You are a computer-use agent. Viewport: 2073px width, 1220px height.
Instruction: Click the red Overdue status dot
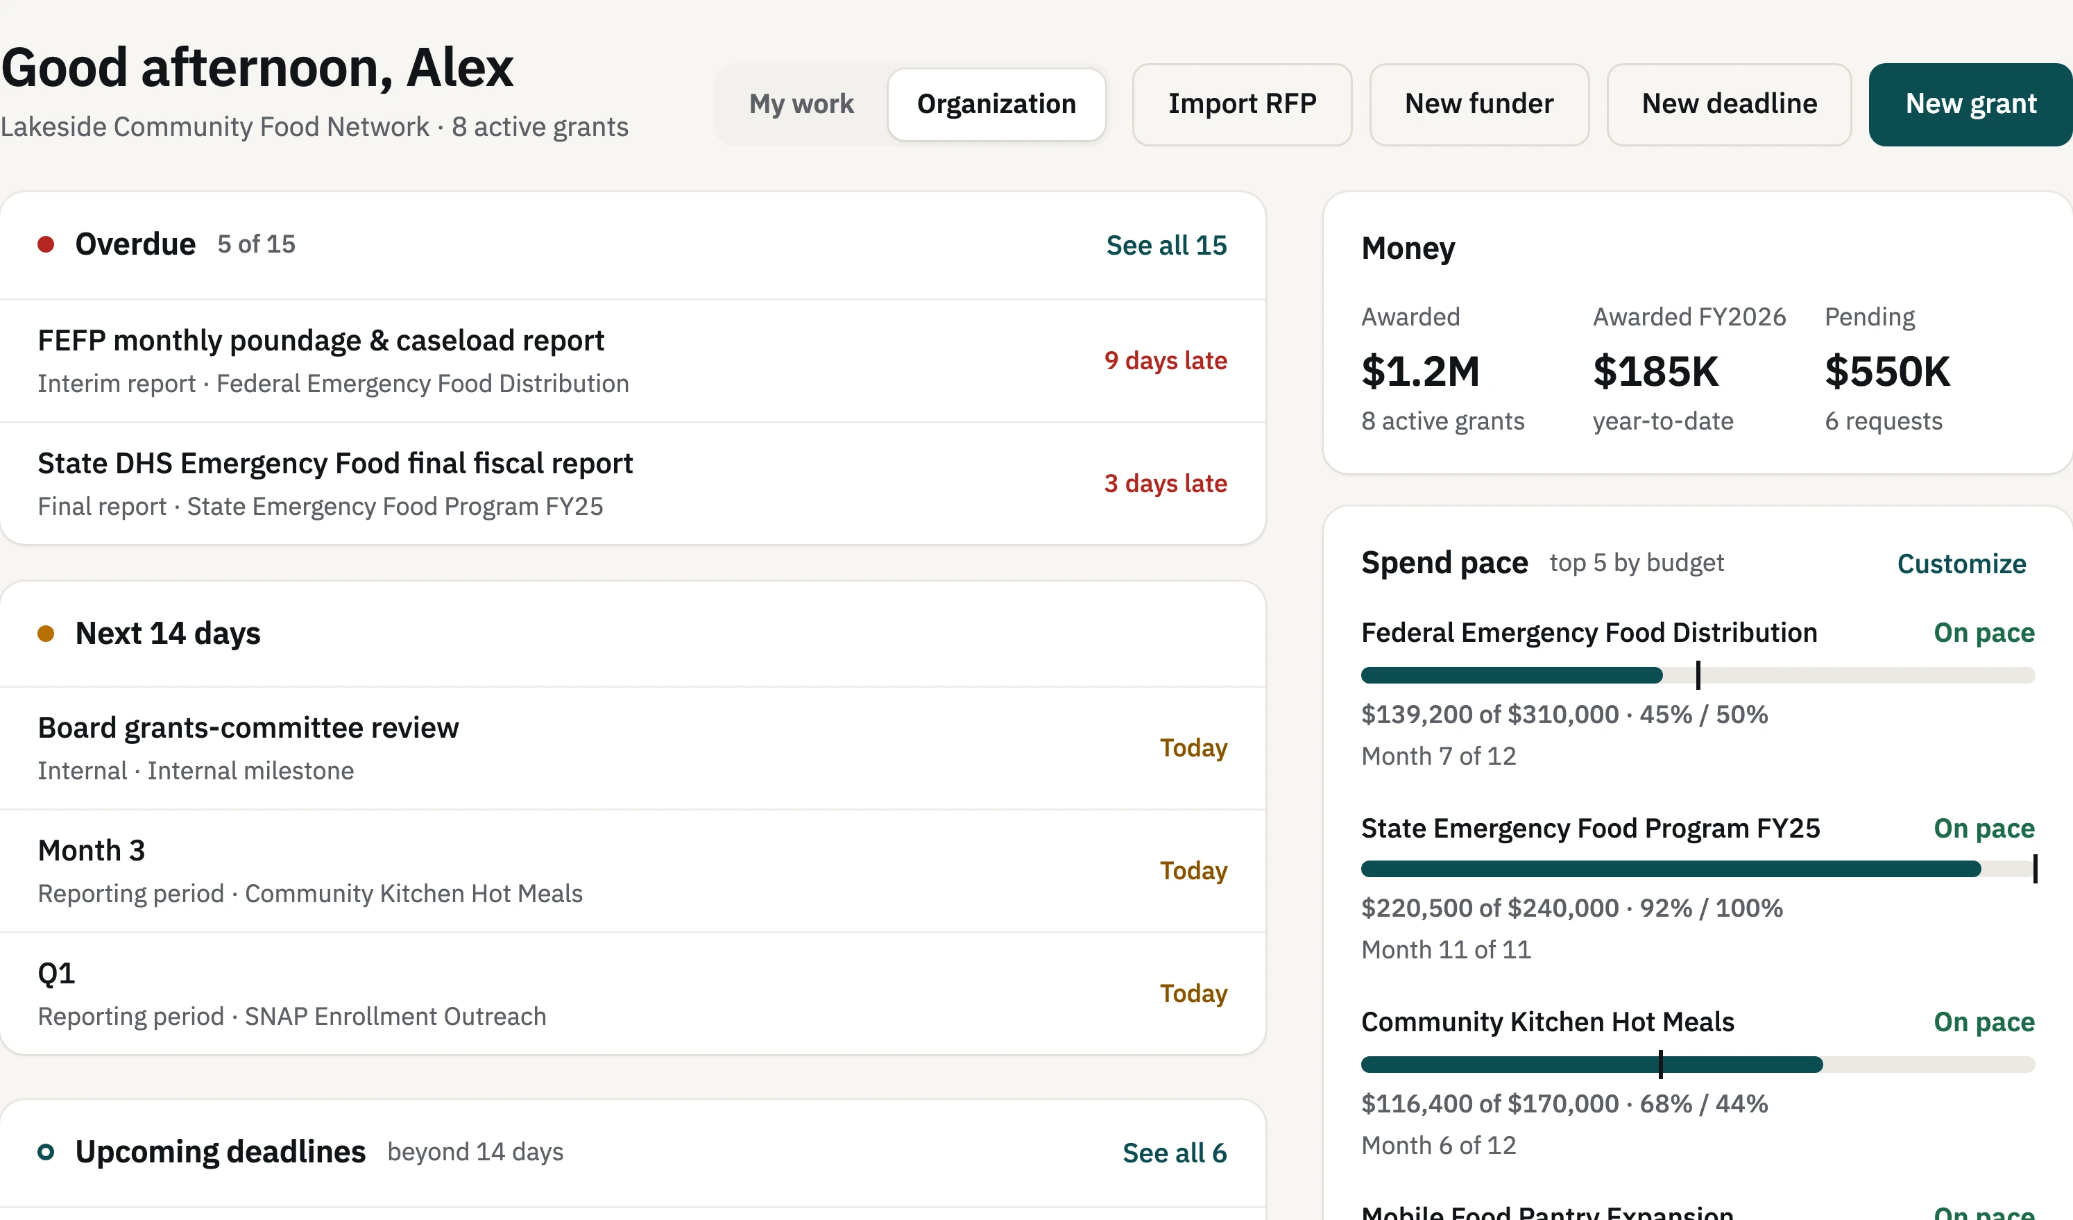(x=46, y=244)
